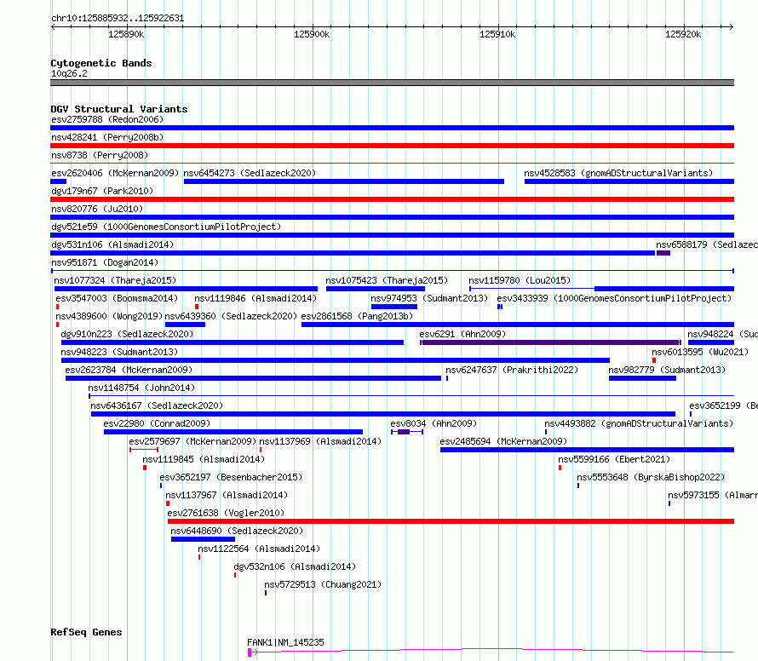Select nsv6439360 (Sedlazeck2020) label
758x661 pixels.
231,316
